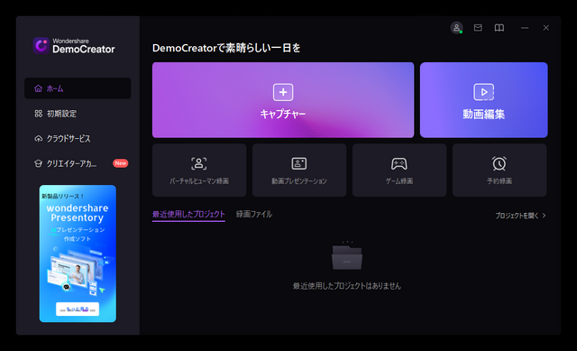Click the presentation slide icon
Screen dimensions: 577x351
pyautogui.click(x=299, y=163)
